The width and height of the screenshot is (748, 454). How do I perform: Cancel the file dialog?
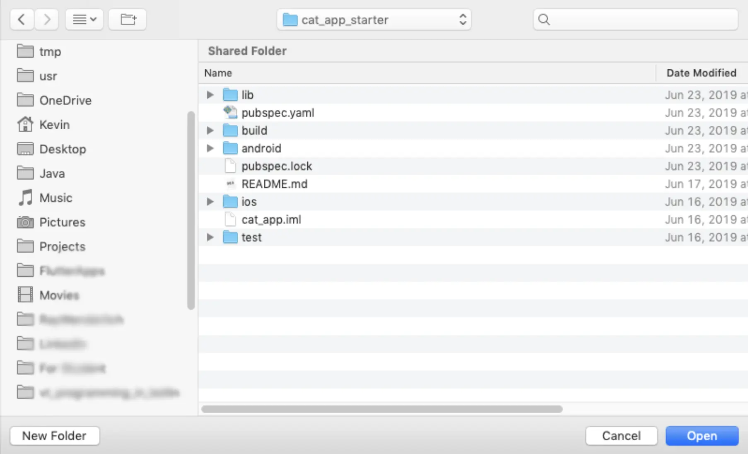(x=621, y=436)
